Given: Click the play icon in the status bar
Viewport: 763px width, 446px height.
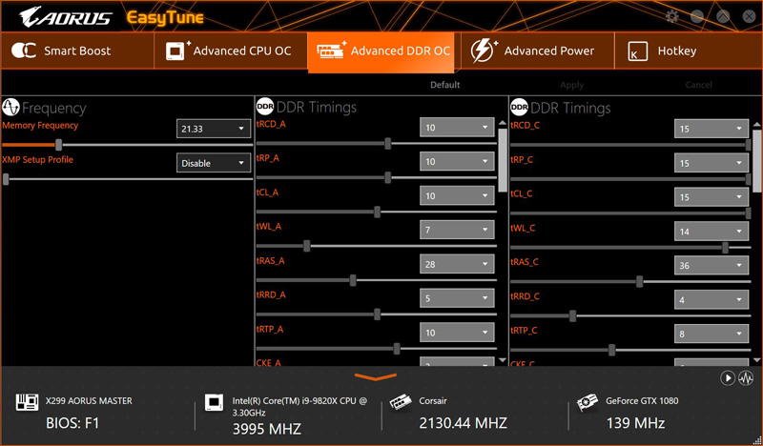Looking at the screenshot, I should (x=728, y=378).
